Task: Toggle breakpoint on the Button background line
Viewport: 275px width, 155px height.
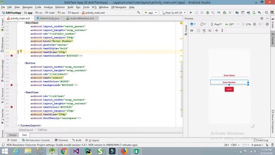Action: pyautogui.click(x=12, y=85)
